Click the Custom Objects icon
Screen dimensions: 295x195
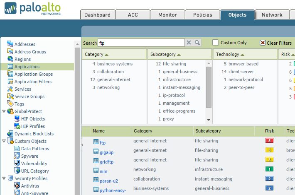pyautogui.click(x=10, y=141)
